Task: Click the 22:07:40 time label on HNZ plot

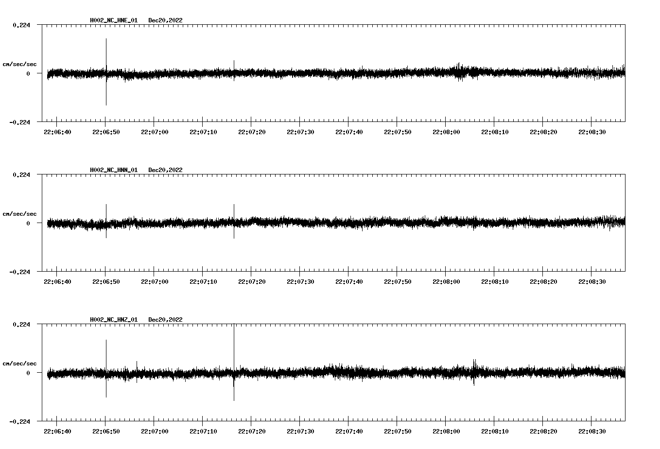Action: 349,432
